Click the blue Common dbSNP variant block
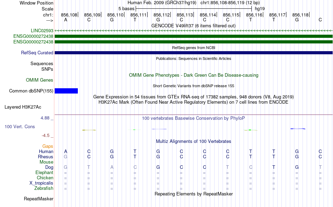Image resolution: width=333 pixels, height=207 pixels. pyautogui.click(x=66, y=91)
